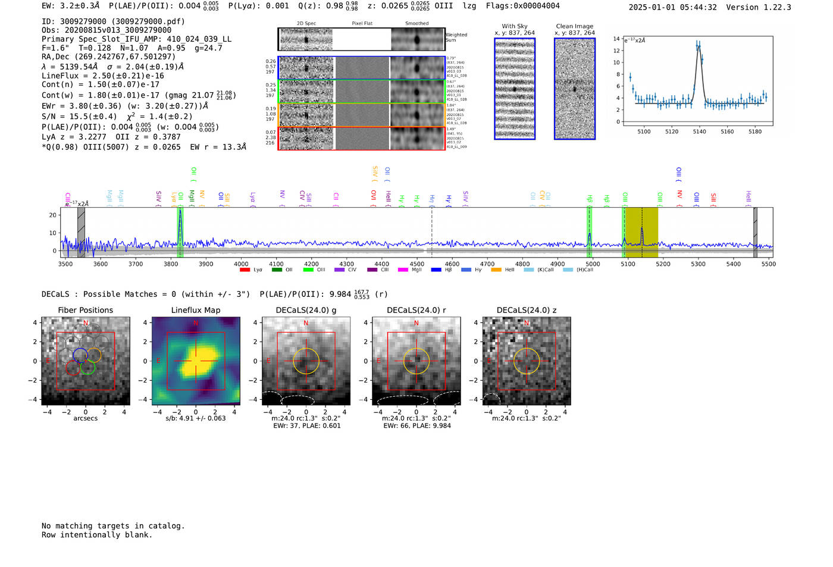Click the green fiber circle in Fiber Positions

[x=87, y=367]
